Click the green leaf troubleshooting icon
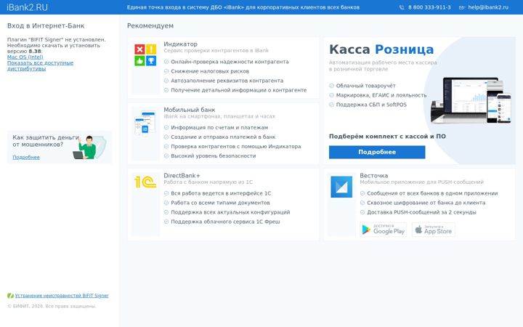523x327 pixels. (x=10, y=296)
